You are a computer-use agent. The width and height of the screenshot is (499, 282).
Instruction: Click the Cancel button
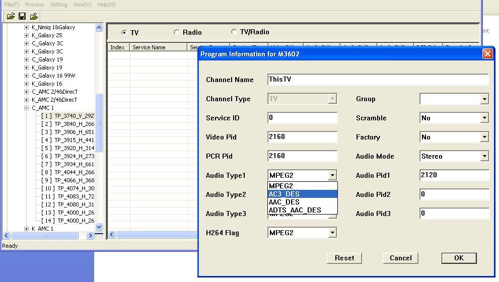click(x=401, y=258)
